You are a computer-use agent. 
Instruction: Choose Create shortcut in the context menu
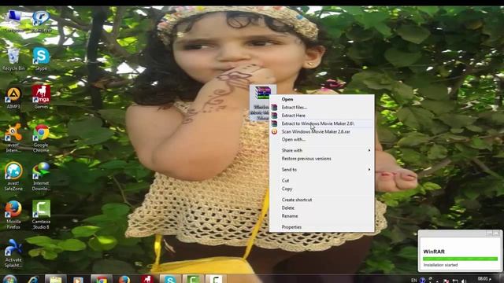pos(321,200)
